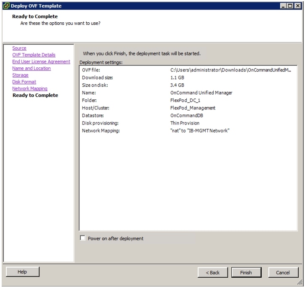Open the Network Mapping step
The image size is (305, 300).
coord(30,88)
